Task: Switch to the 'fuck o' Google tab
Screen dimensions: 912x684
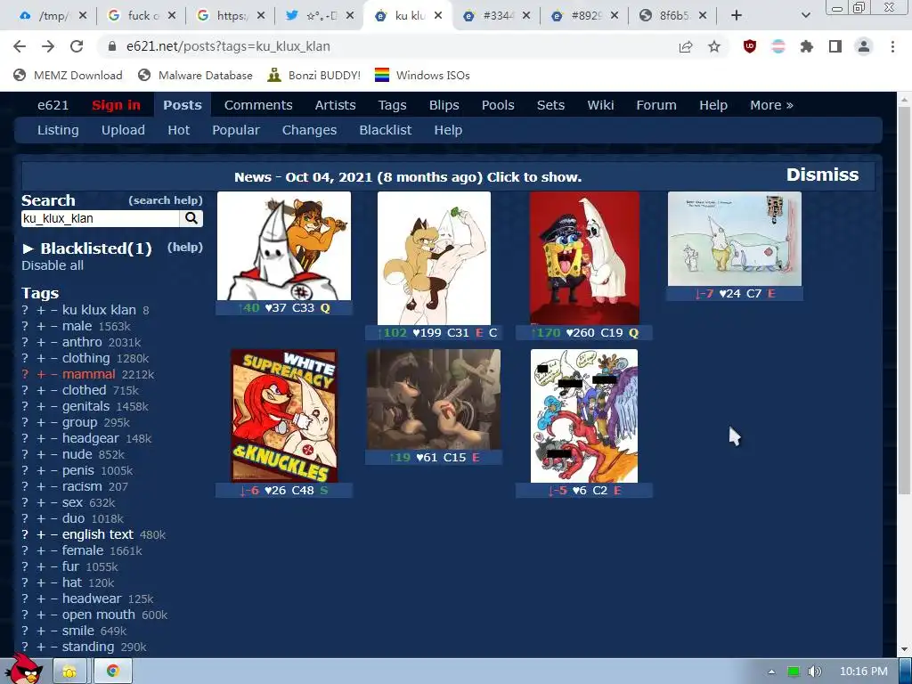Action: tap(142, 16)
